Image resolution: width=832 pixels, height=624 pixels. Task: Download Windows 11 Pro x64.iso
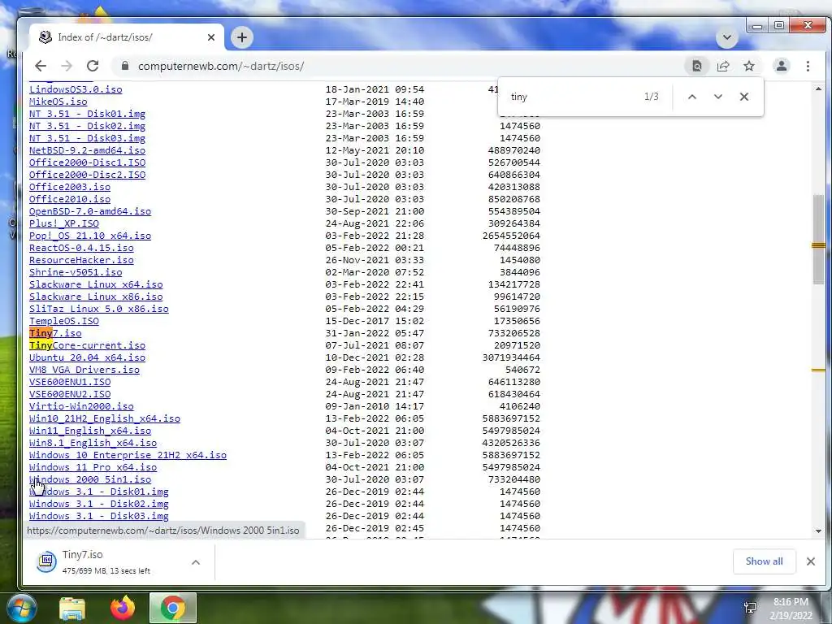coord(93,467)
